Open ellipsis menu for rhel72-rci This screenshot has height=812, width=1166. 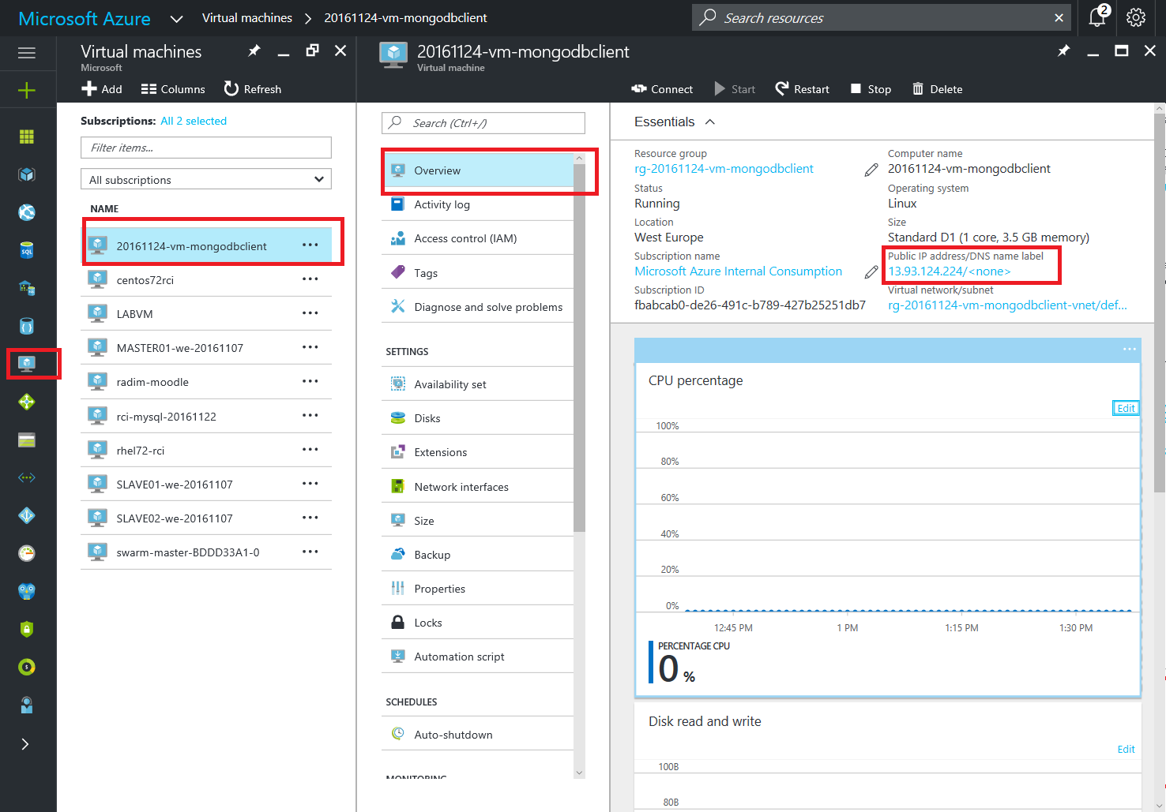(x=310, y=449)
